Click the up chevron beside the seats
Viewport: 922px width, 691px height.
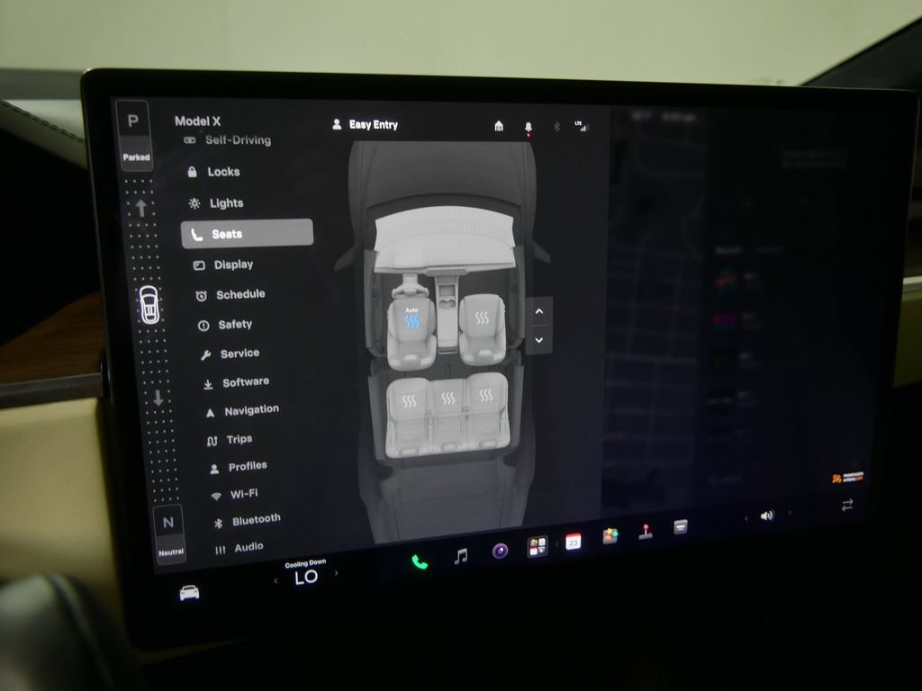click(539, 311)
